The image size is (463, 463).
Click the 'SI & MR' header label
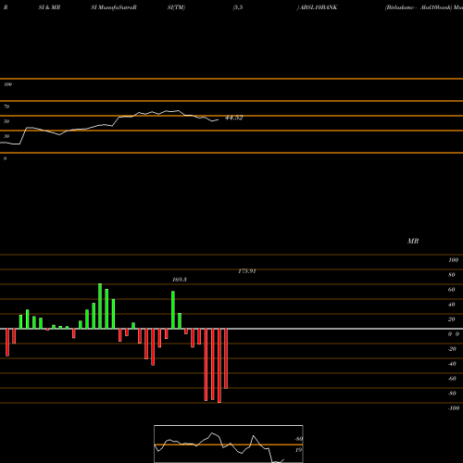(x=49, y=7)
